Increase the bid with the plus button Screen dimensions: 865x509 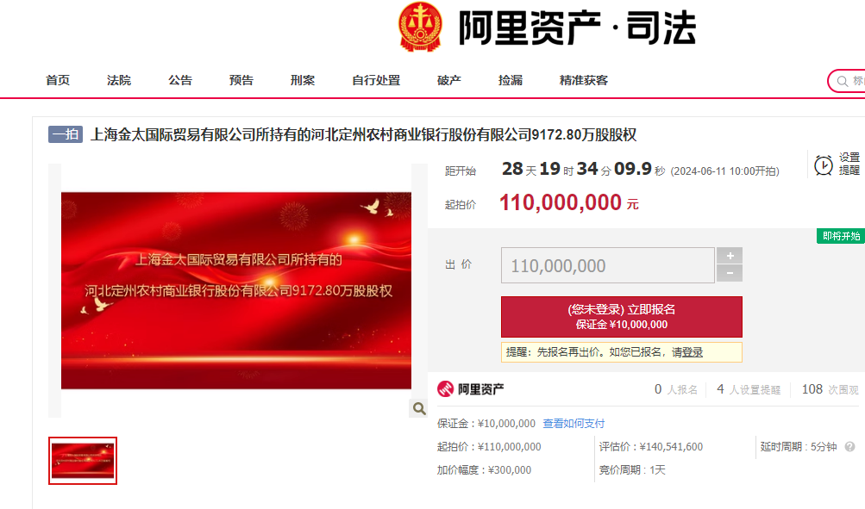click(730, 256)
